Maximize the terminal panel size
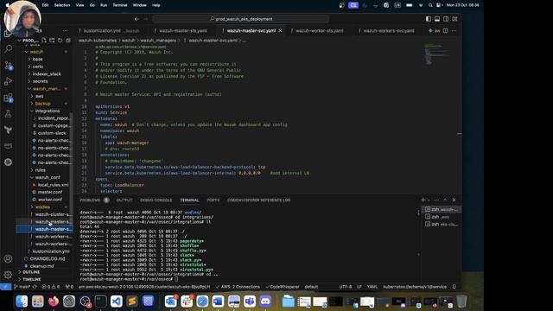The height and width of the screenshot is (311, 553). coord(445,200)
